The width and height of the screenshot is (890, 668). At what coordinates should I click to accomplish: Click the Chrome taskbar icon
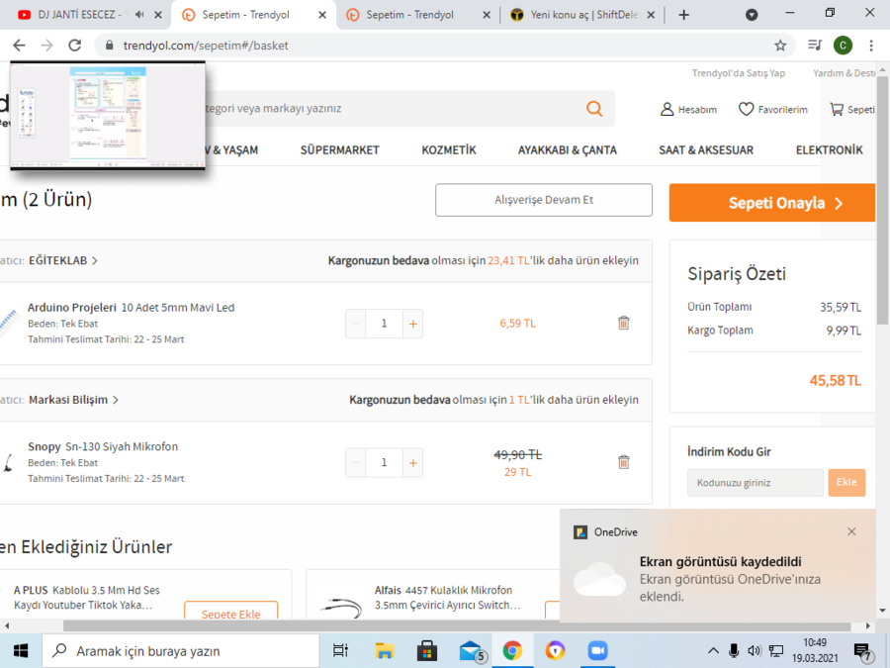512,651
